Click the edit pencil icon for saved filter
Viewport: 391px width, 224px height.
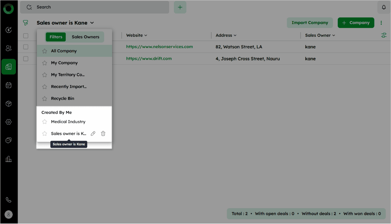pyautogui.click(x=93, y=134)
